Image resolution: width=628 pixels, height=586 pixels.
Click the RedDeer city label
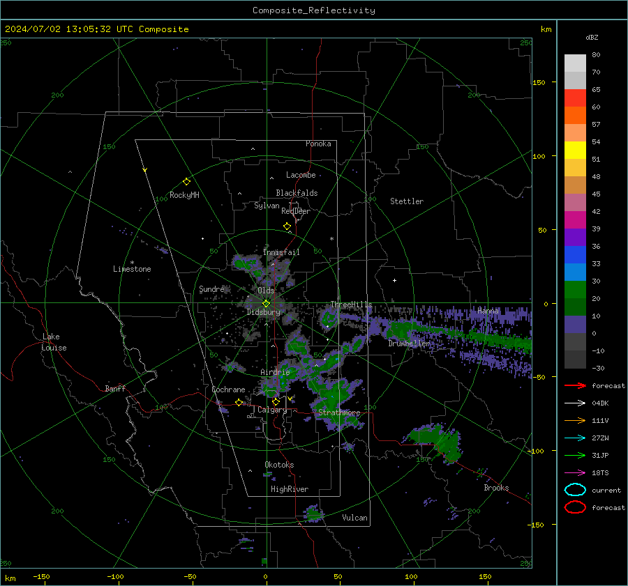click(x=296, y=211)
